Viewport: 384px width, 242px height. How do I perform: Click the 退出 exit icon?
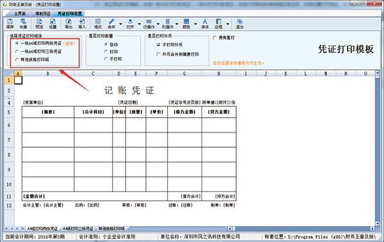[239, 24]
